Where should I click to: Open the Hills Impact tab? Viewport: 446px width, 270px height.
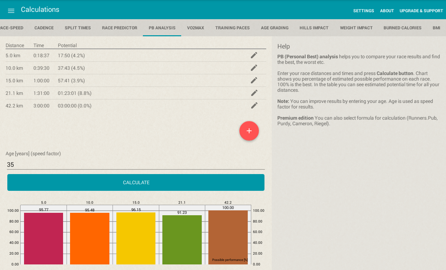click(314, 28)
